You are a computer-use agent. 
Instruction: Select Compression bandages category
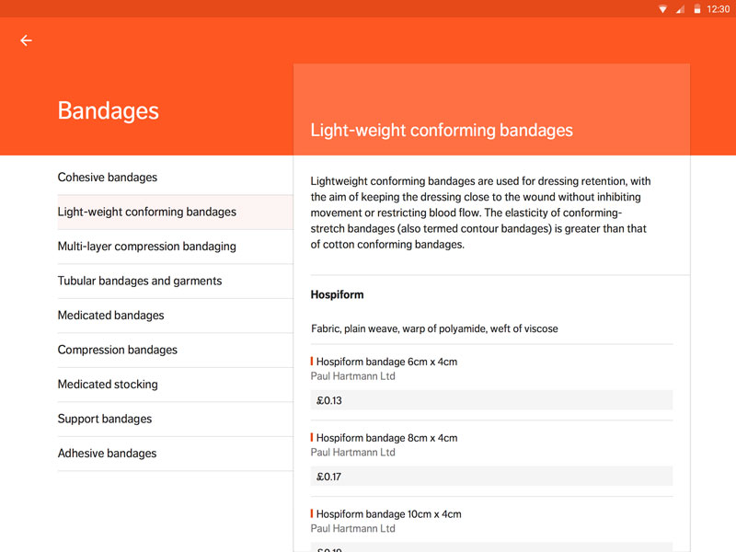click(175, 351)
